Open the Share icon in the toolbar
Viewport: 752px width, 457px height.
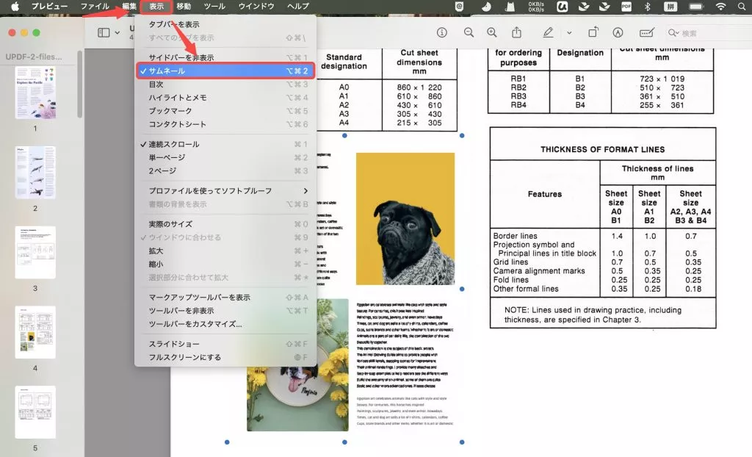click(x=516, y=32)
